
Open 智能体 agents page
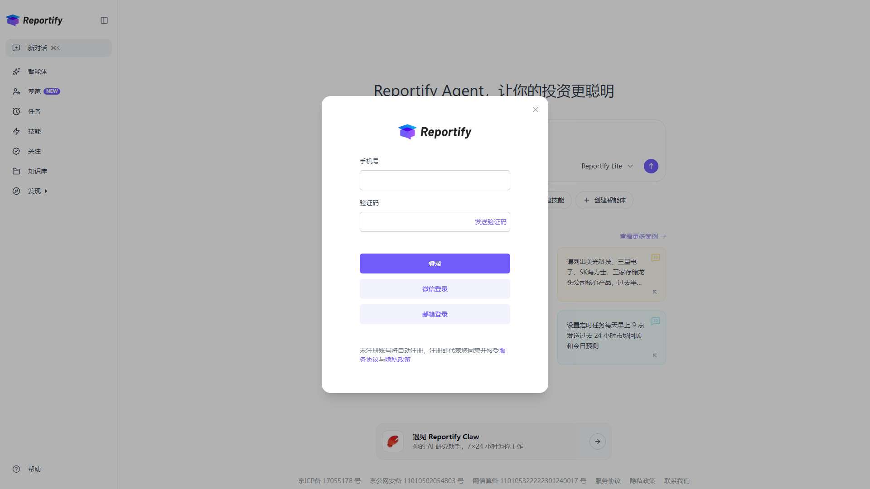38,72
